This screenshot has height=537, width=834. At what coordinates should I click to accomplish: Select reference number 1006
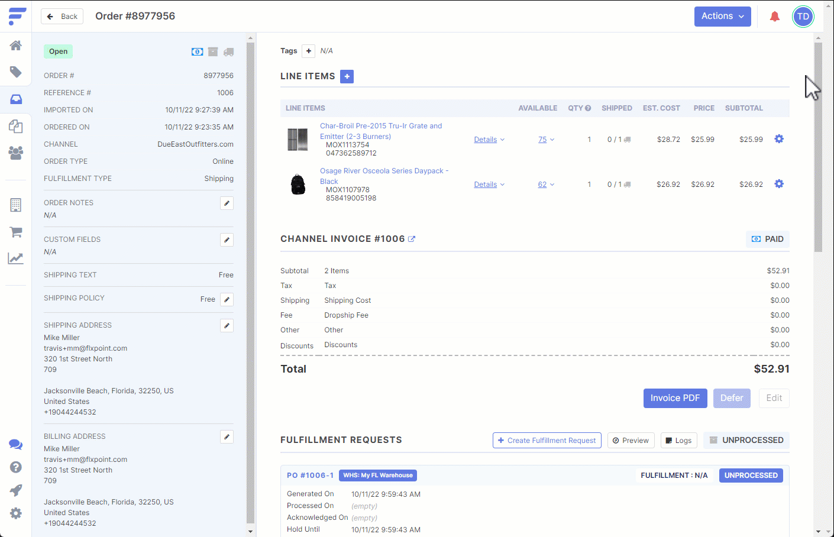pyautogui.click(x=225, y=93)
